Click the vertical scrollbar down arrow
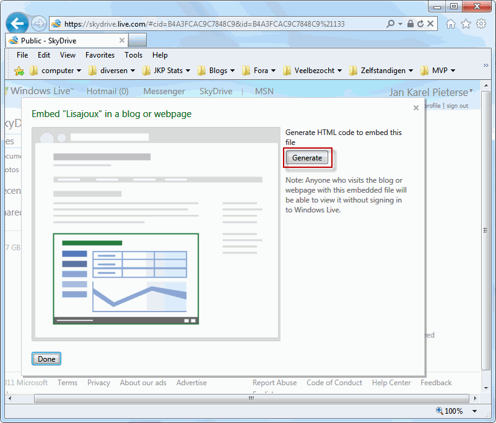The width and height of the screenshot is (496, 423). 486,388
